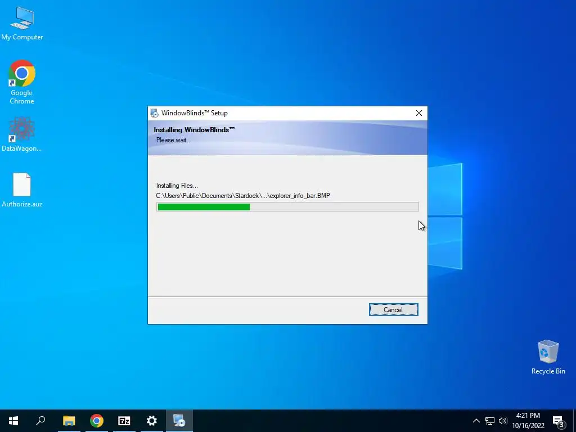576x432 pixels.
Task: Open the volume control tray icon
Action: coord(503,421)
